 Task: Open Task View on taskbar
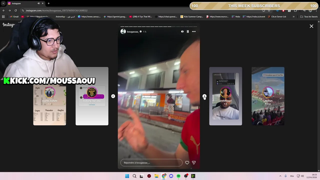(141, 176)
